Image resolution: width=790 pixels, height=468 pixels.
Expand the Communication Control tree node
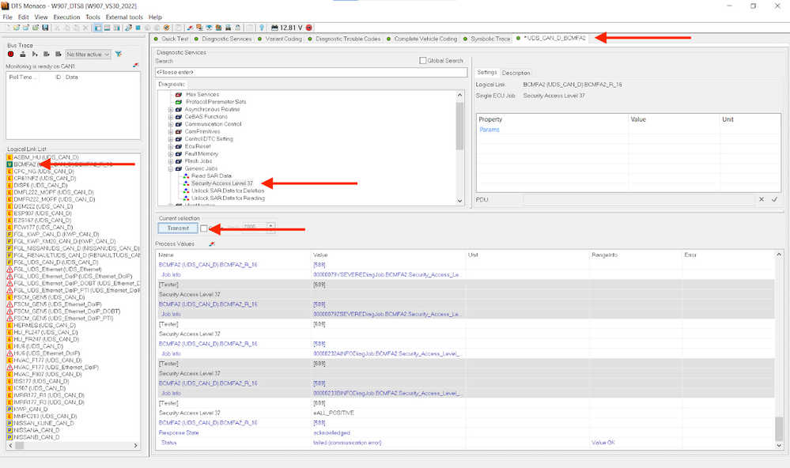(171, 124)
